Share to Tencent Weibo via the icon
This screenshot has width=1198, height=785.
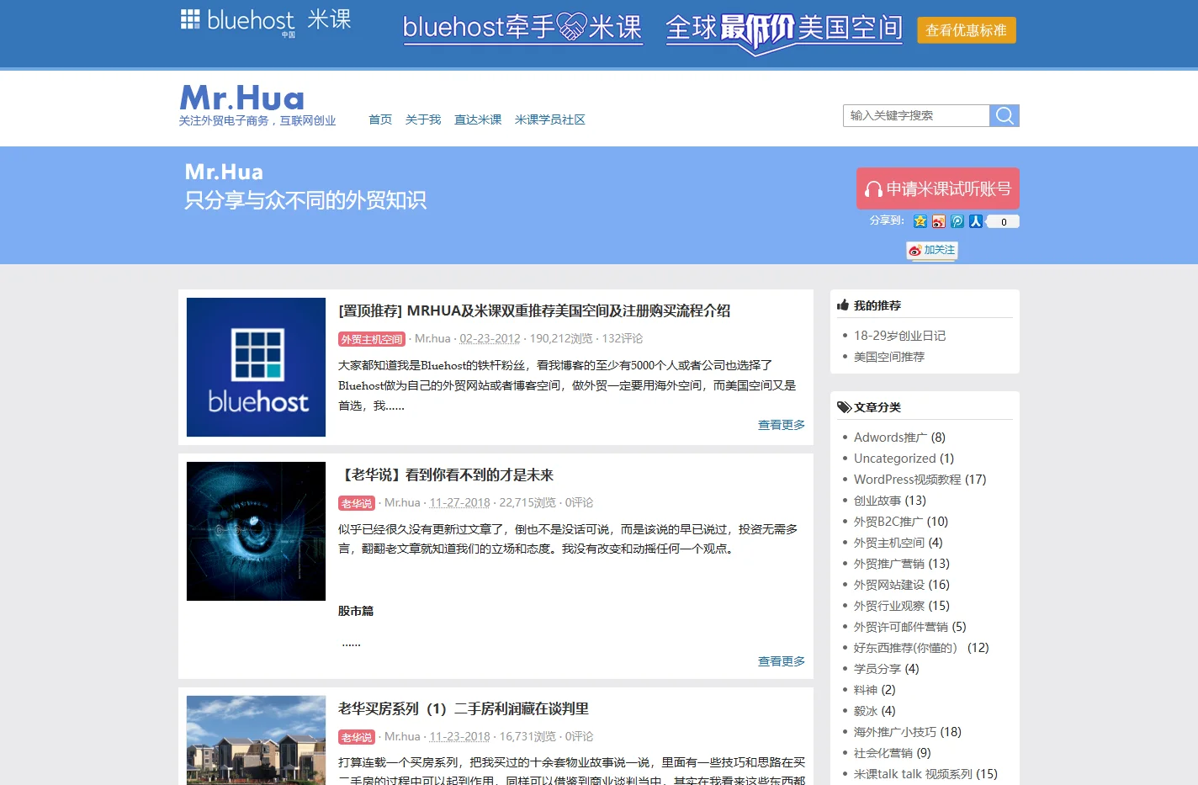(957, 221)
